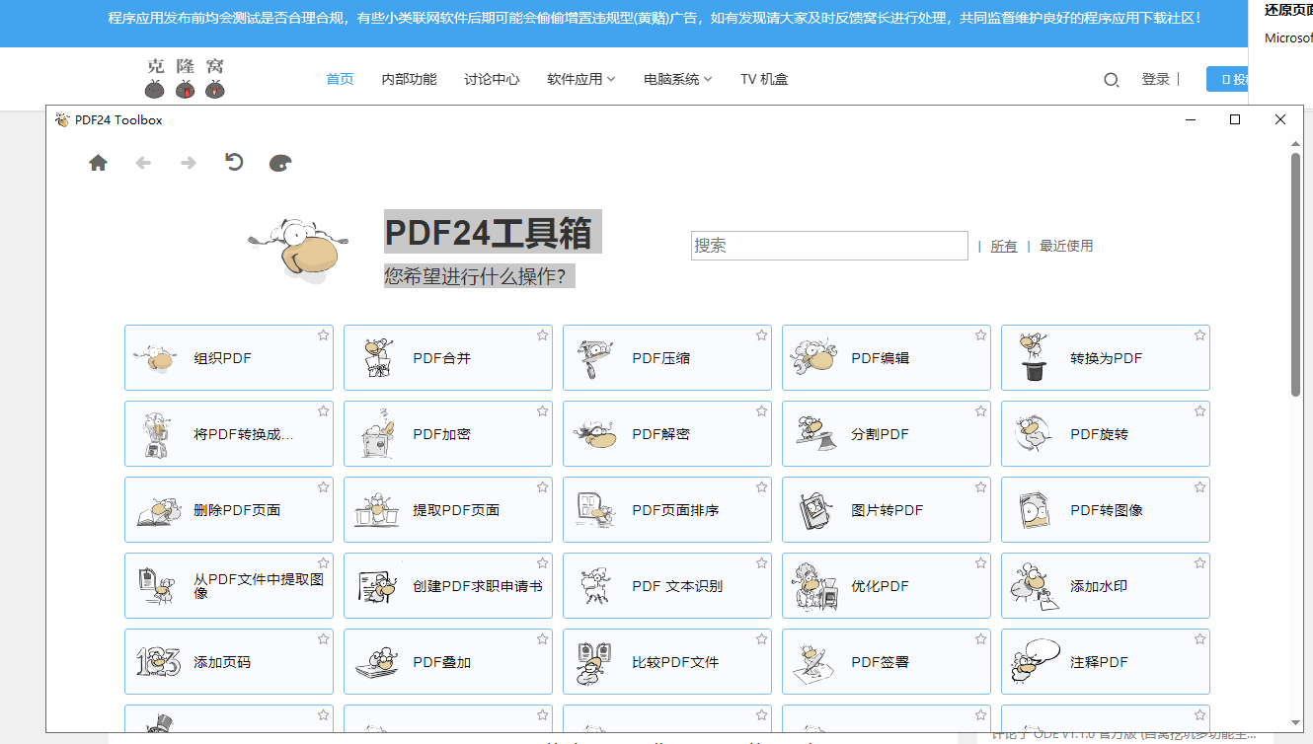Image resolution: width=1313 pixels, height=744 pixels.
Task: Open the 删除PDF页面 tool
Action: tap(229, 510)
